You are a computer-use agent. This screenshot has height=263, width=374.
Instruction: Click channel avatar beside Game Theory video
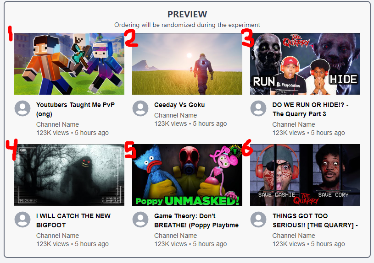coord(140,219)
